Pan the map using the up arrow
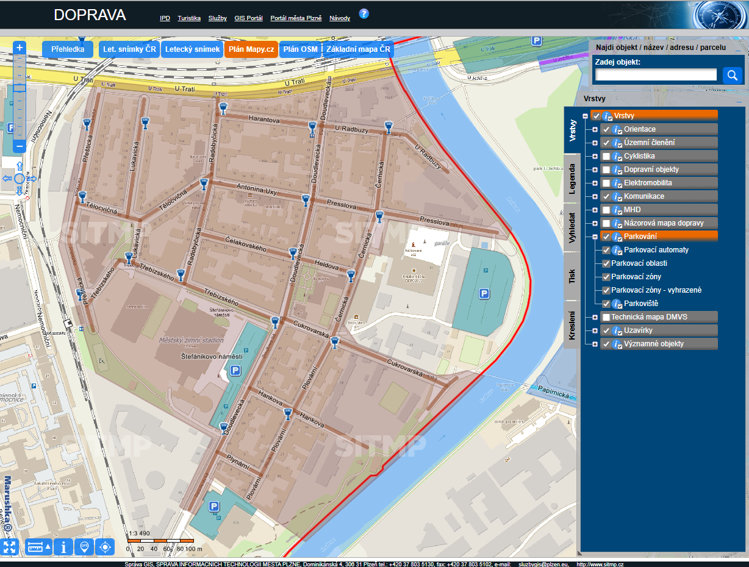The height and width of the screenshot is (567, 749). pos(20,166)
